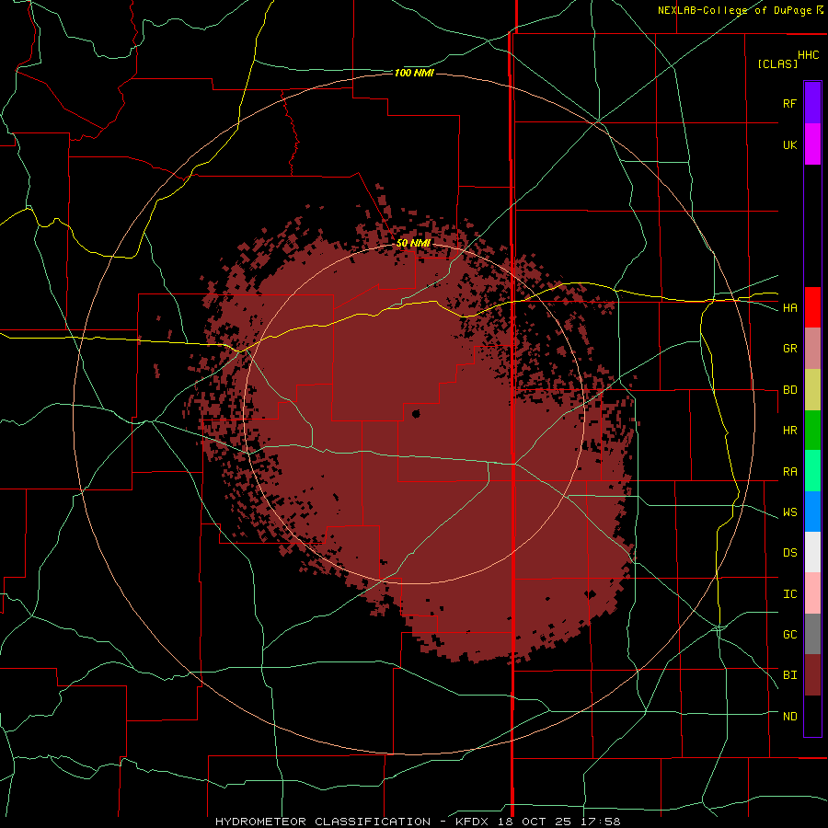Choose the BI dark red swatch
Screen dimensions: 828x828
coord(812,675)
